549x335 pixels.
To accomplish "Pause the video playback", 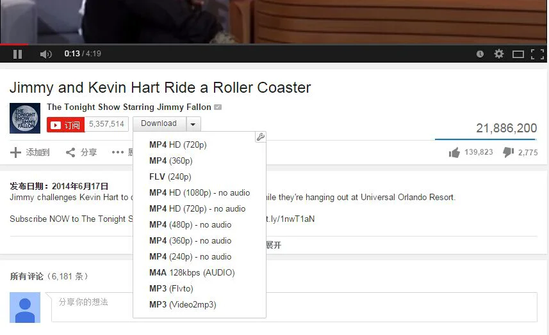I will pyautogui.click(x=17, y=54).
